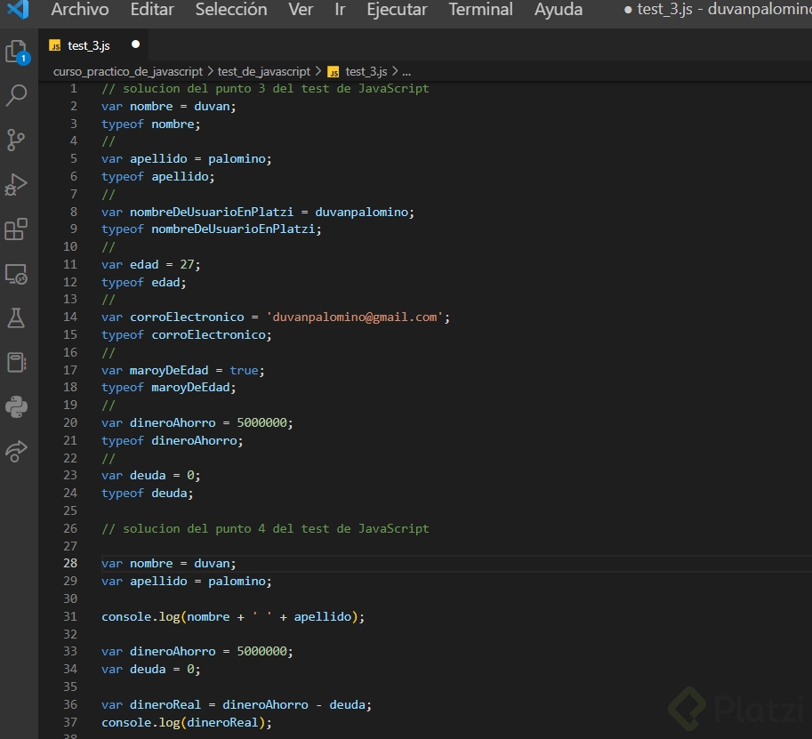Click the number 27 on line 11
This screenshot has width=812, height=739.
[x=187, y=265]
